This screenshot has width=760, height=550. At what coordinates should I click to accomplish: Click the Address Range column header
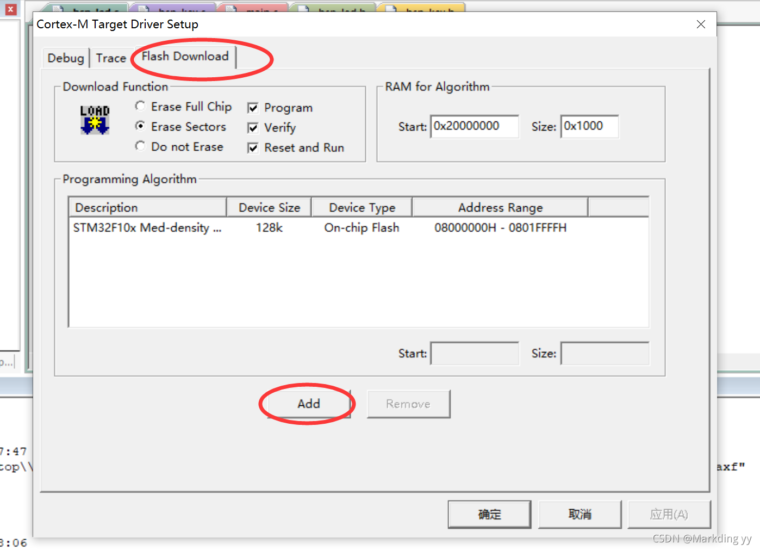click(500, 207)
